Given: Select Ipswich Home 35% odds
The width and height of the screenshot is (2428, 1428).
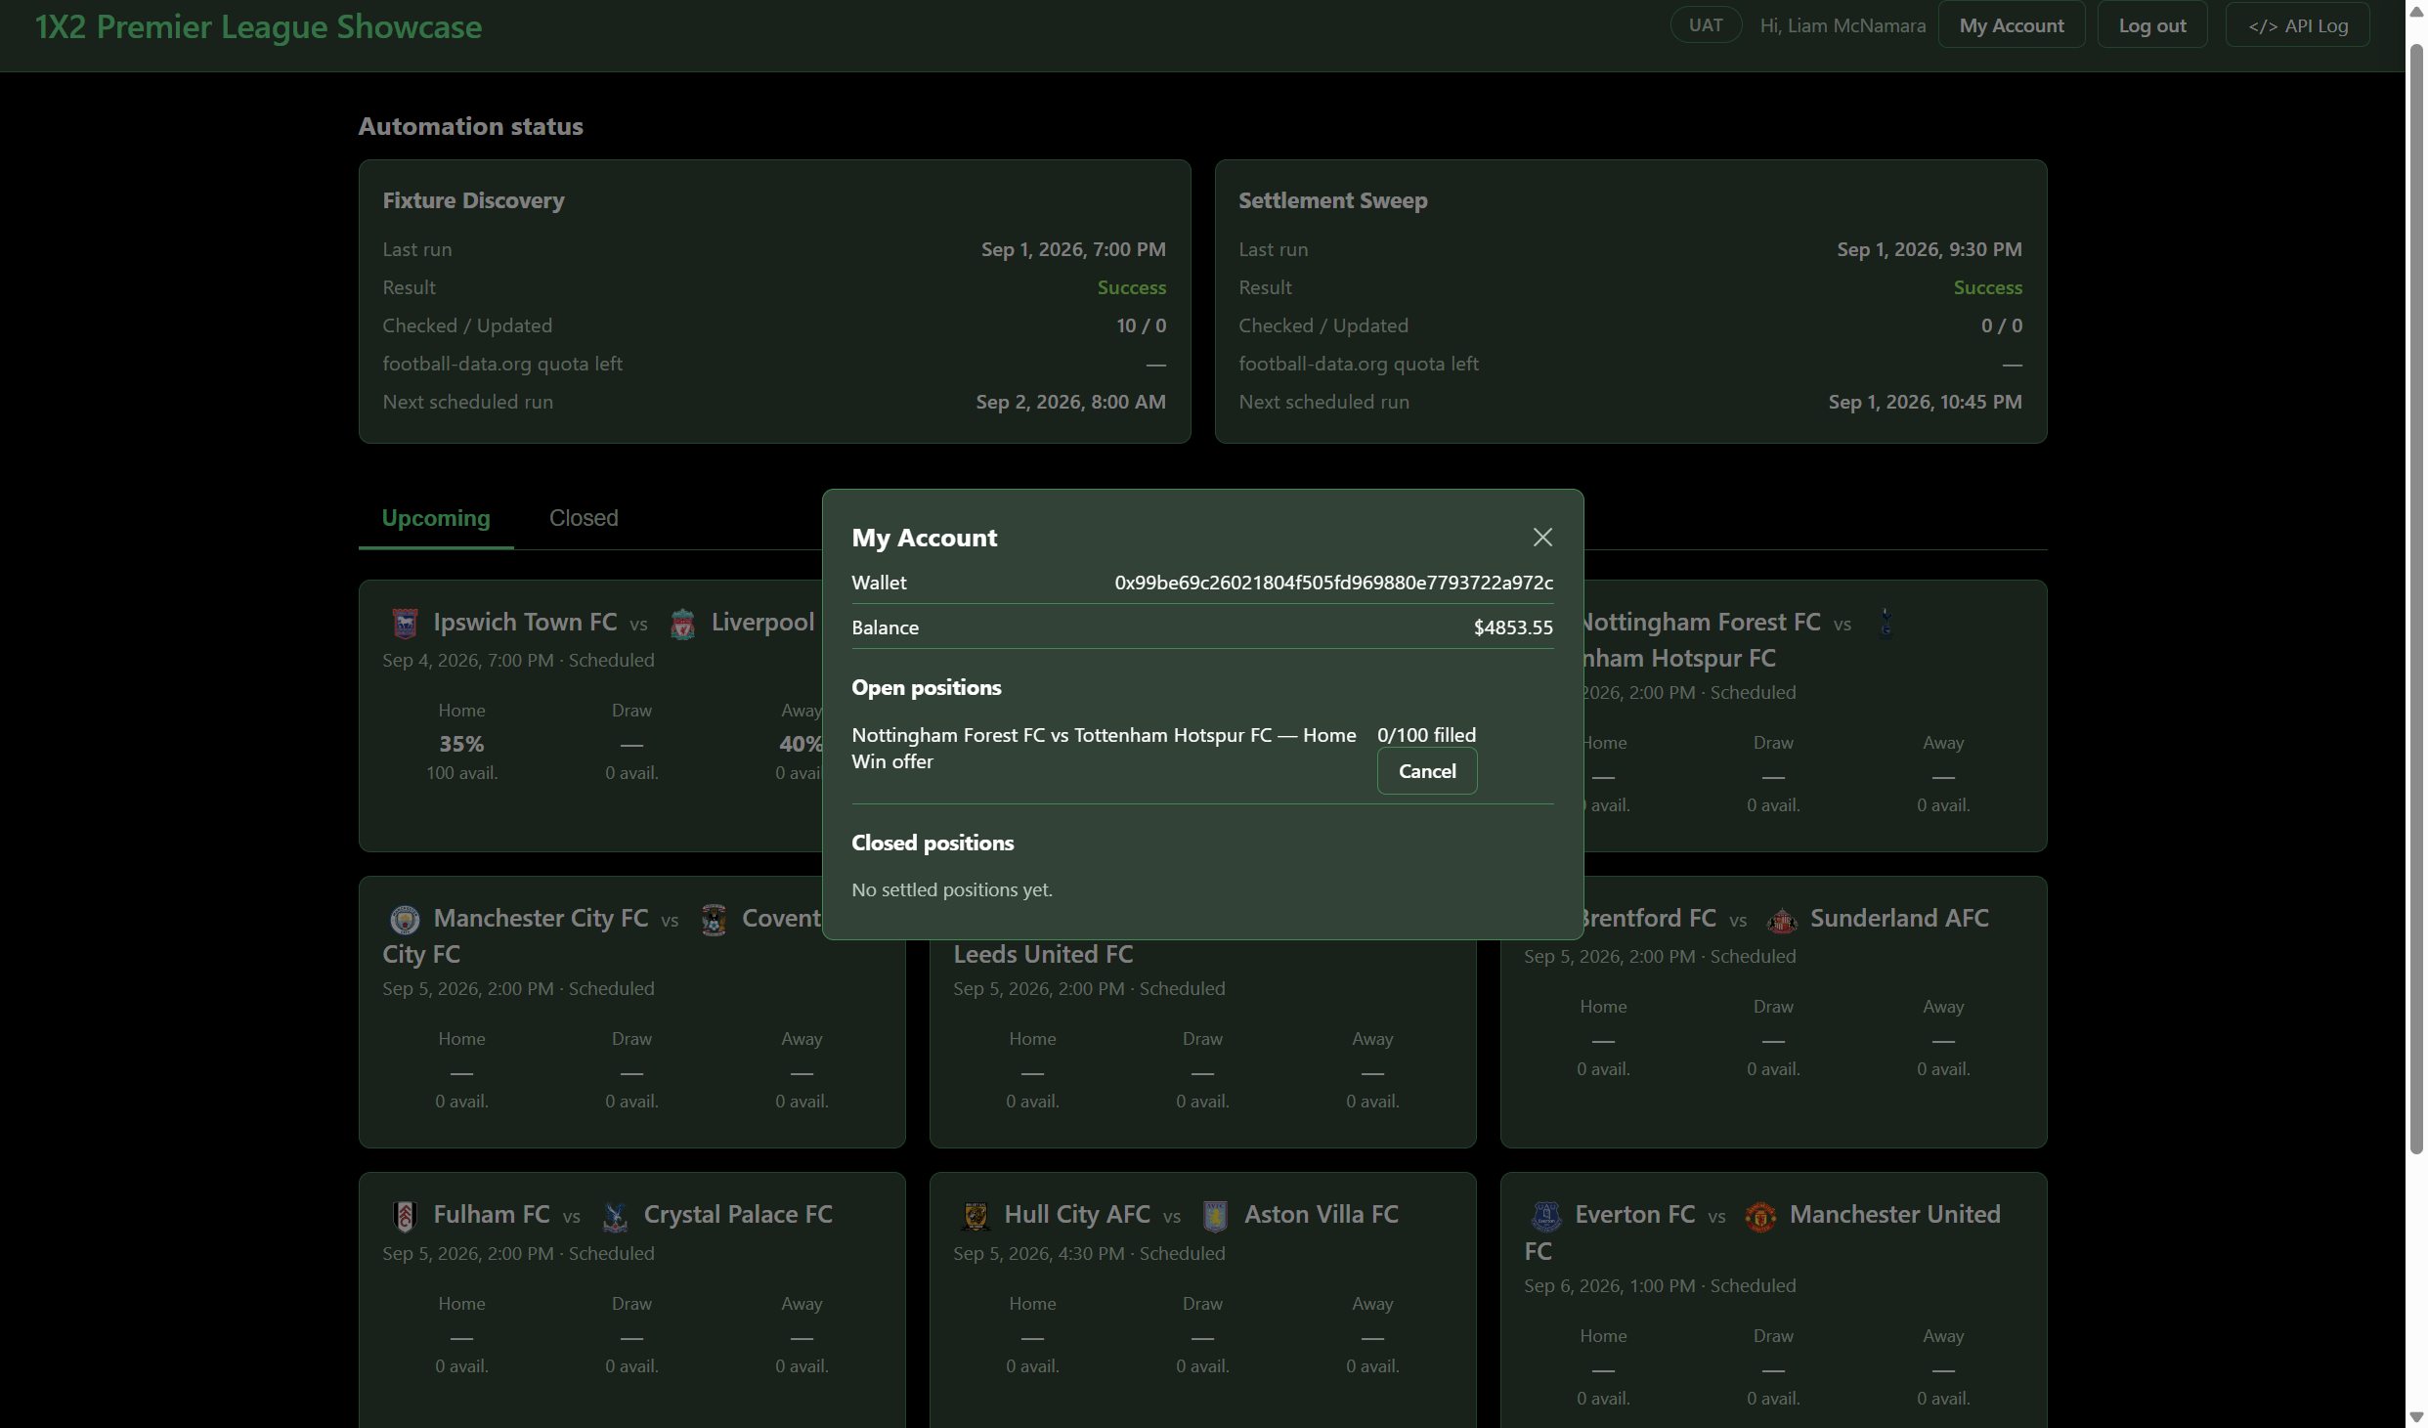Looking at the screenshot, I should (x=461, y=743).
